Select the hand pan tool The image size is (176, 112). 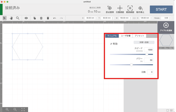coord(11,18)
